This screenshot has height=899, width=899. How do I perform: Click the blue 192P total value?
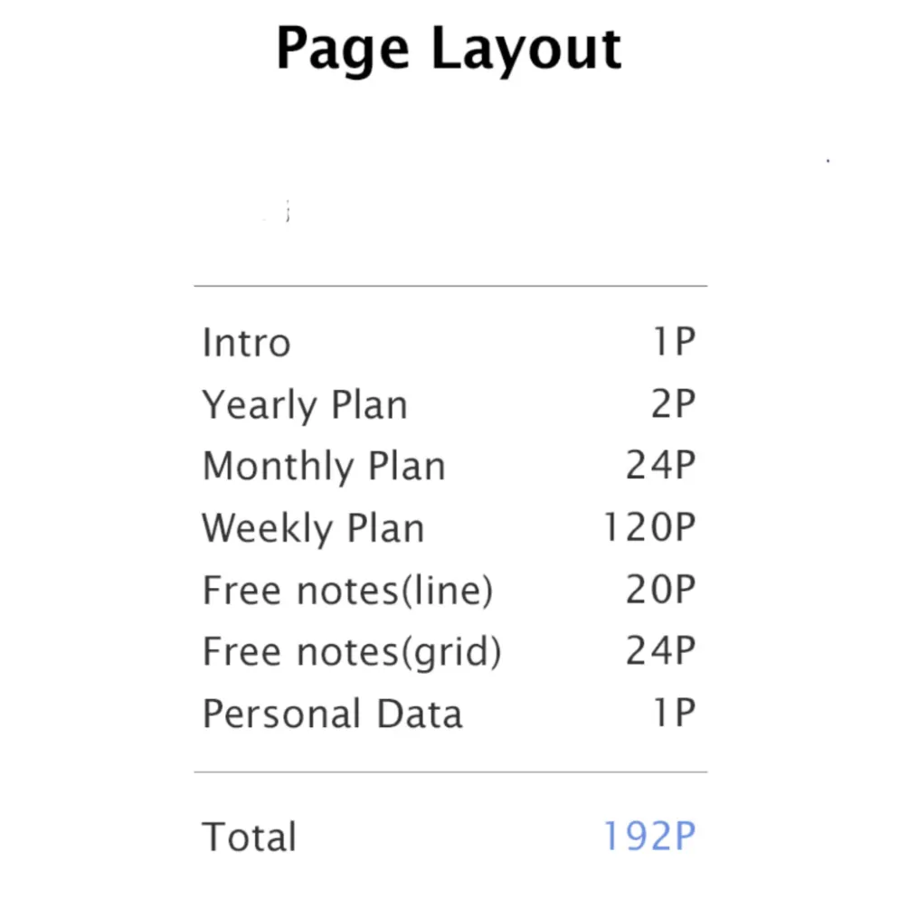(649, 836)
